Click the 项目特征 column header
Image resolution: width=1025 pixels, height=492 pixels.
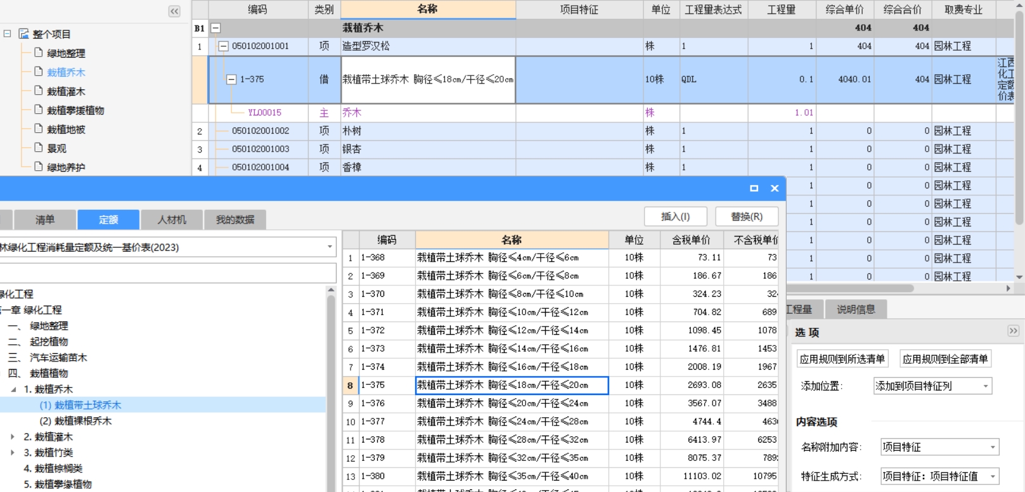click(x=579, y=10)
